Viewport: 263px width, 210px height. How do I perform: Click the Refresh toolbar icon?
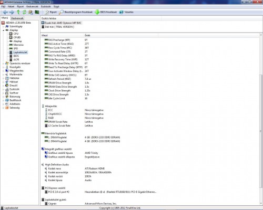[24, 12]
